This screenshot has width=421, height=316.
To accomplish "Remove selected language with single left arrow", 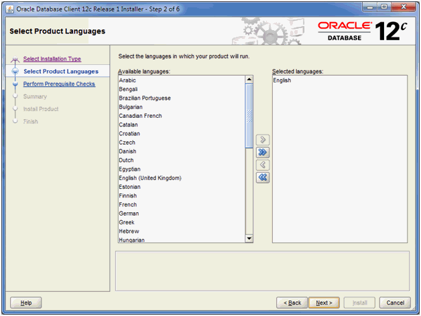I will 263,165.
